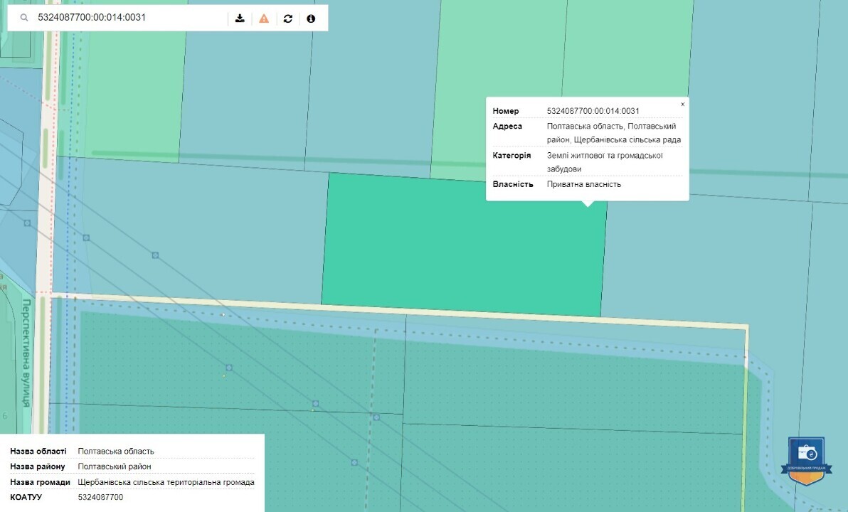Open the information (i) icon
This screenshot has height=512, width=848.
(x=311, y=18)
